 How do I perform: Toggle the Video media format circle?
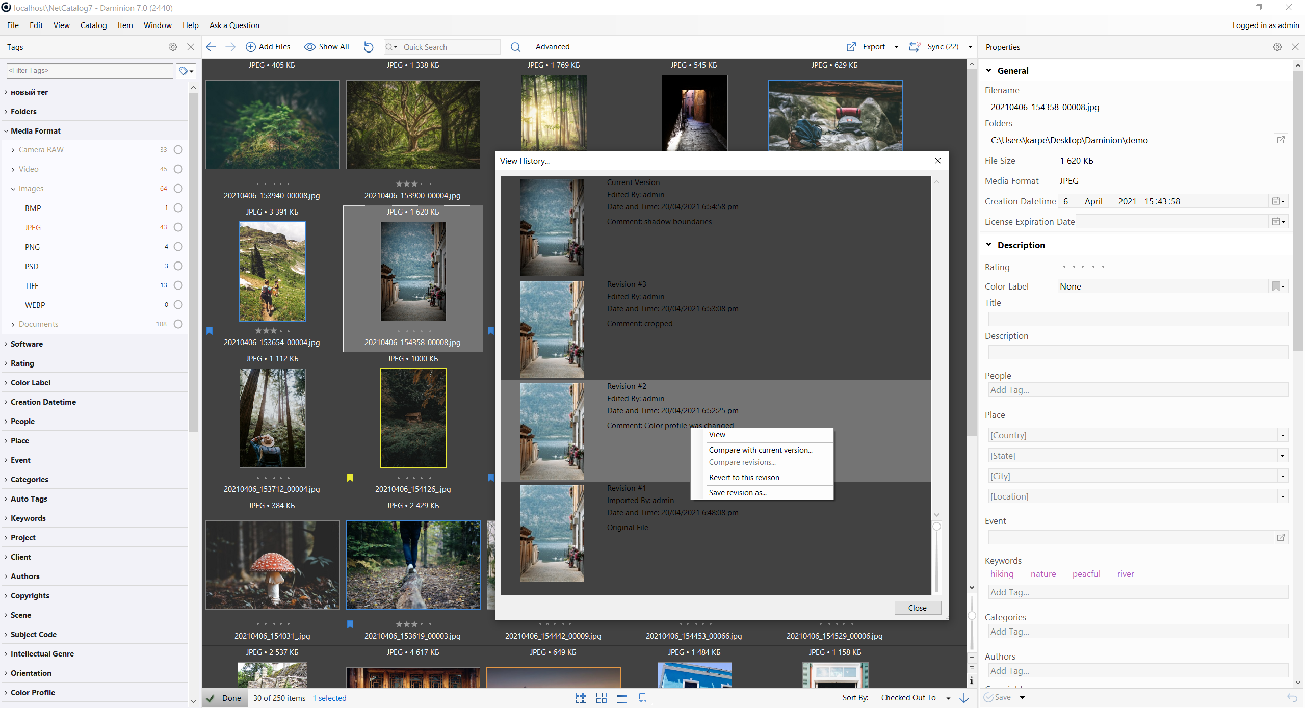click(x=177, y=169)
